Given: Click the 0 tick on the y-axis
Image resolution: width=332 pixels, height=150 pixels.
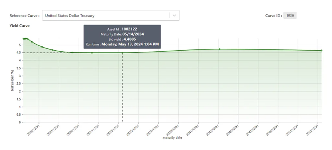Looking at the screenshot, I should coord(19,123).
